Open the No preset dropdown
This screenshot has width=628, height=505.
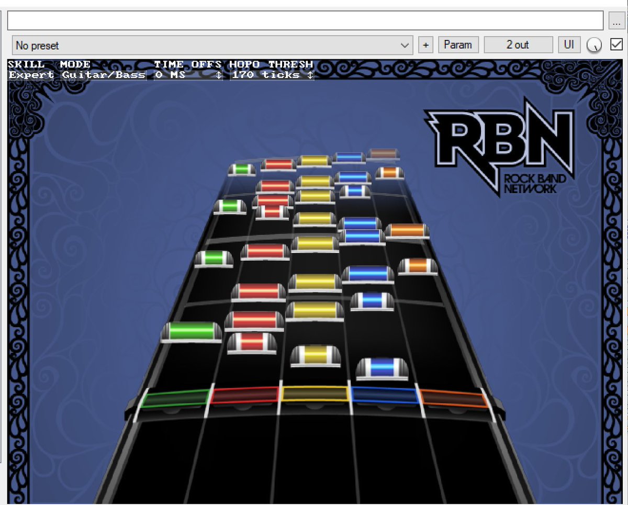coord(212,46)
